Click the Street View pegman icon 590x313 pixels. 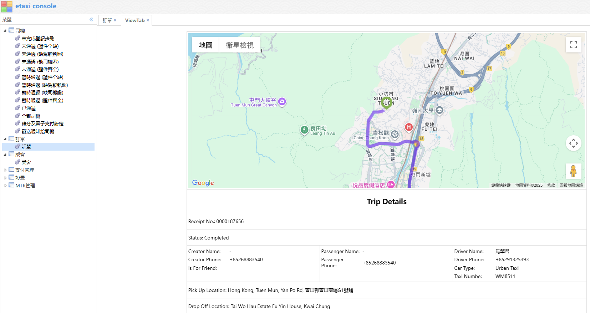pos(573,171)
